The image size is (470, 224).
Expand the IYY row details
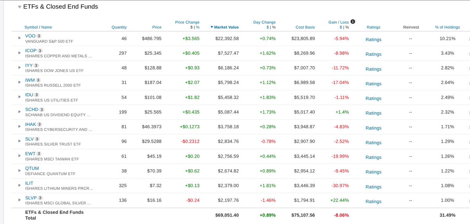coord(19,67)
